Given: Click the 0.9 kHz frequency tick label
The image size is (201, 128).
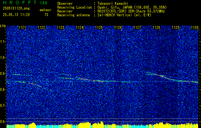Looking at the screenshot, I should point(3,74).
